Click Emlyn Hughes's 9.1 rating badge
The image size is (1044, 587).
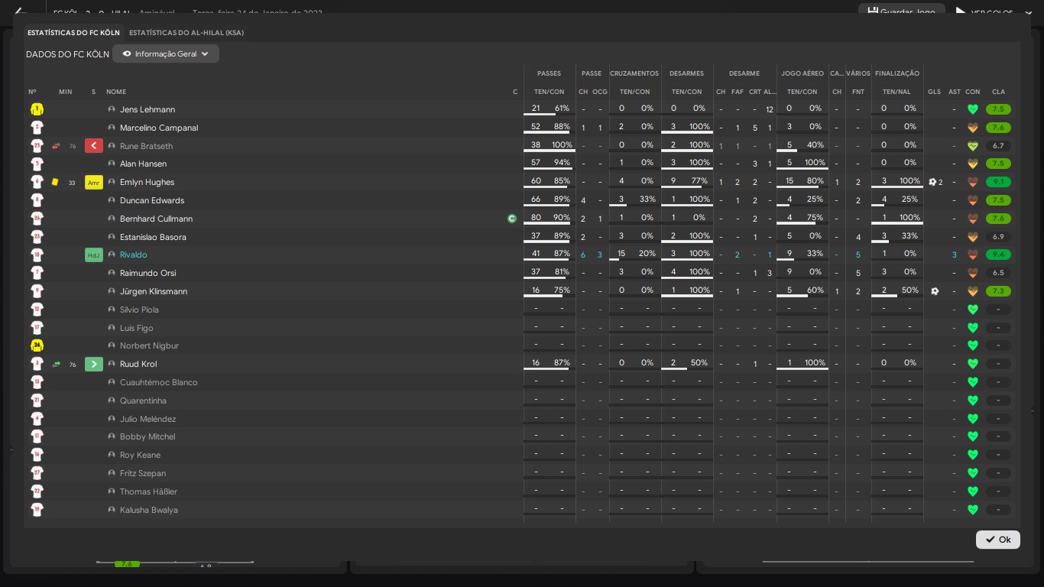tap(998, 182)
